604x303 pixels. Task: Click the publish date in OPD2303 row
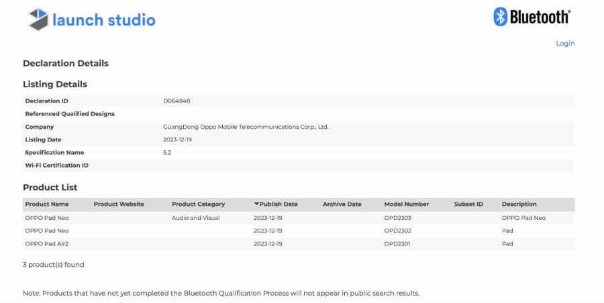[x=268, y=218]
